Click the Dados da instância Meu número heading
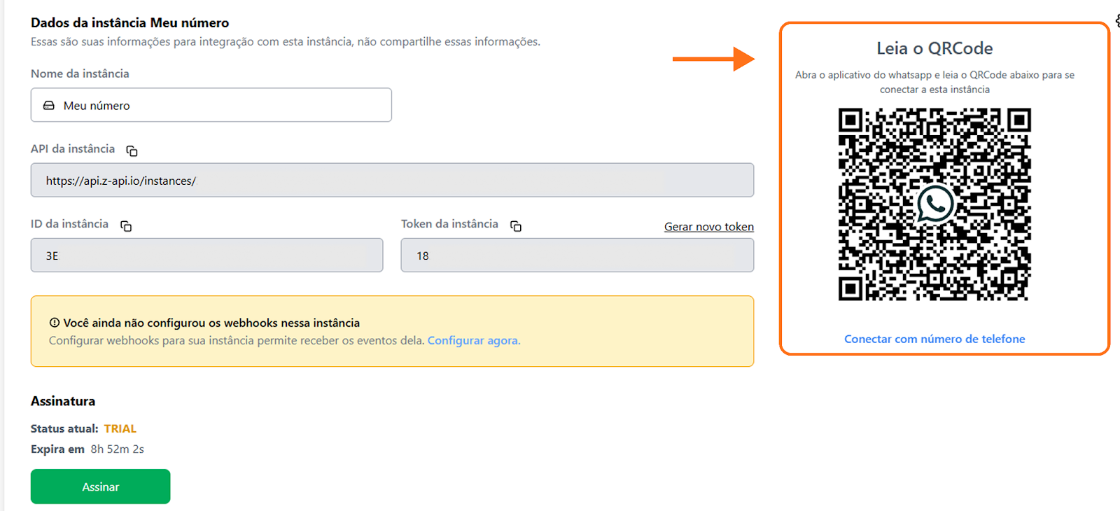This screenshot has width=1120, height=511. pos(129,22)
